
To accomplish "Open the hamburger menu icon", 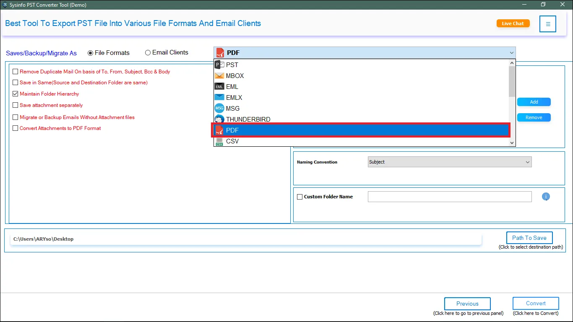I will (548, 24).
